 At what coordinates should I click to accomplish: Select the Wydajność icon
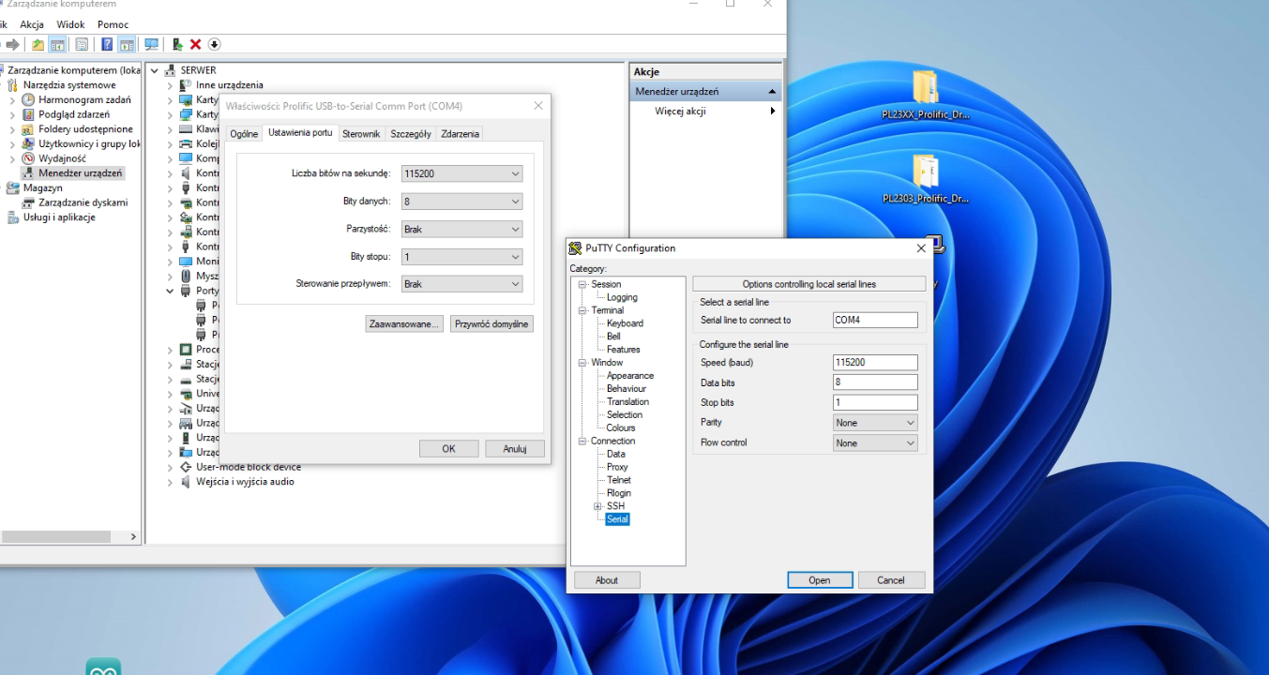pos(29,158)
